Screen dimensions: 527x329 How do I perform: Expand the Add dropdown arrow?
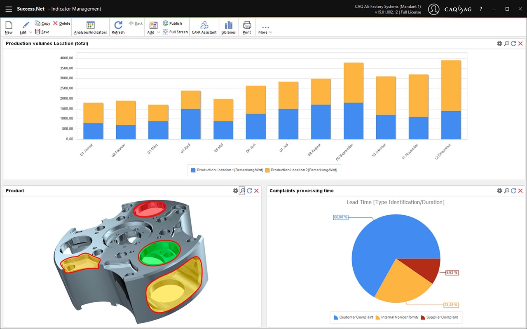click(159, 33)
